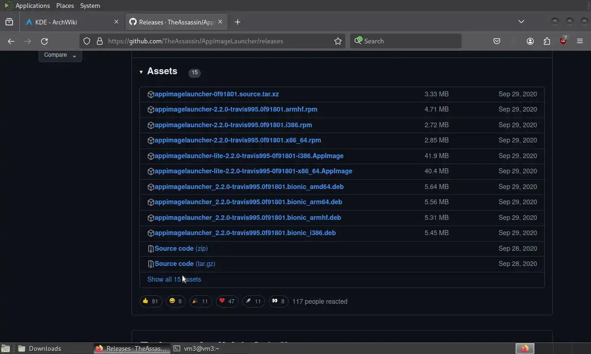Download the x86_64.rpm package
The width and height of the screenshot is (591, 354).
point(238,140)
